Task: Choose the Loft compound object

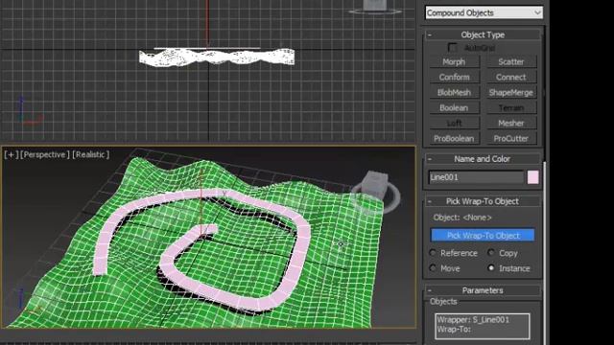Action: pos(454,123)
